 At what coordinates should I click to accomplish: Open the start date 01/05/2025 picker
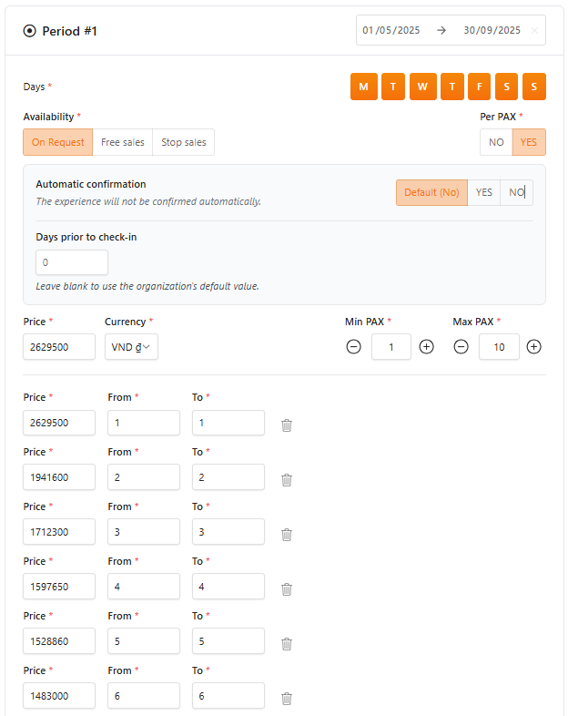[391, 30]
